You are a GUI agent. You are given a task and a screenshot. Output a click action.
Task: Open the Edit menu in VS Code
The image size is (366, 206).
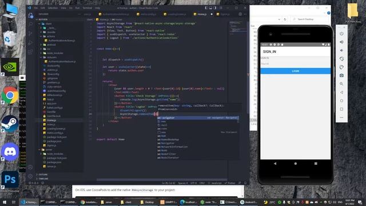coord(43,8)
